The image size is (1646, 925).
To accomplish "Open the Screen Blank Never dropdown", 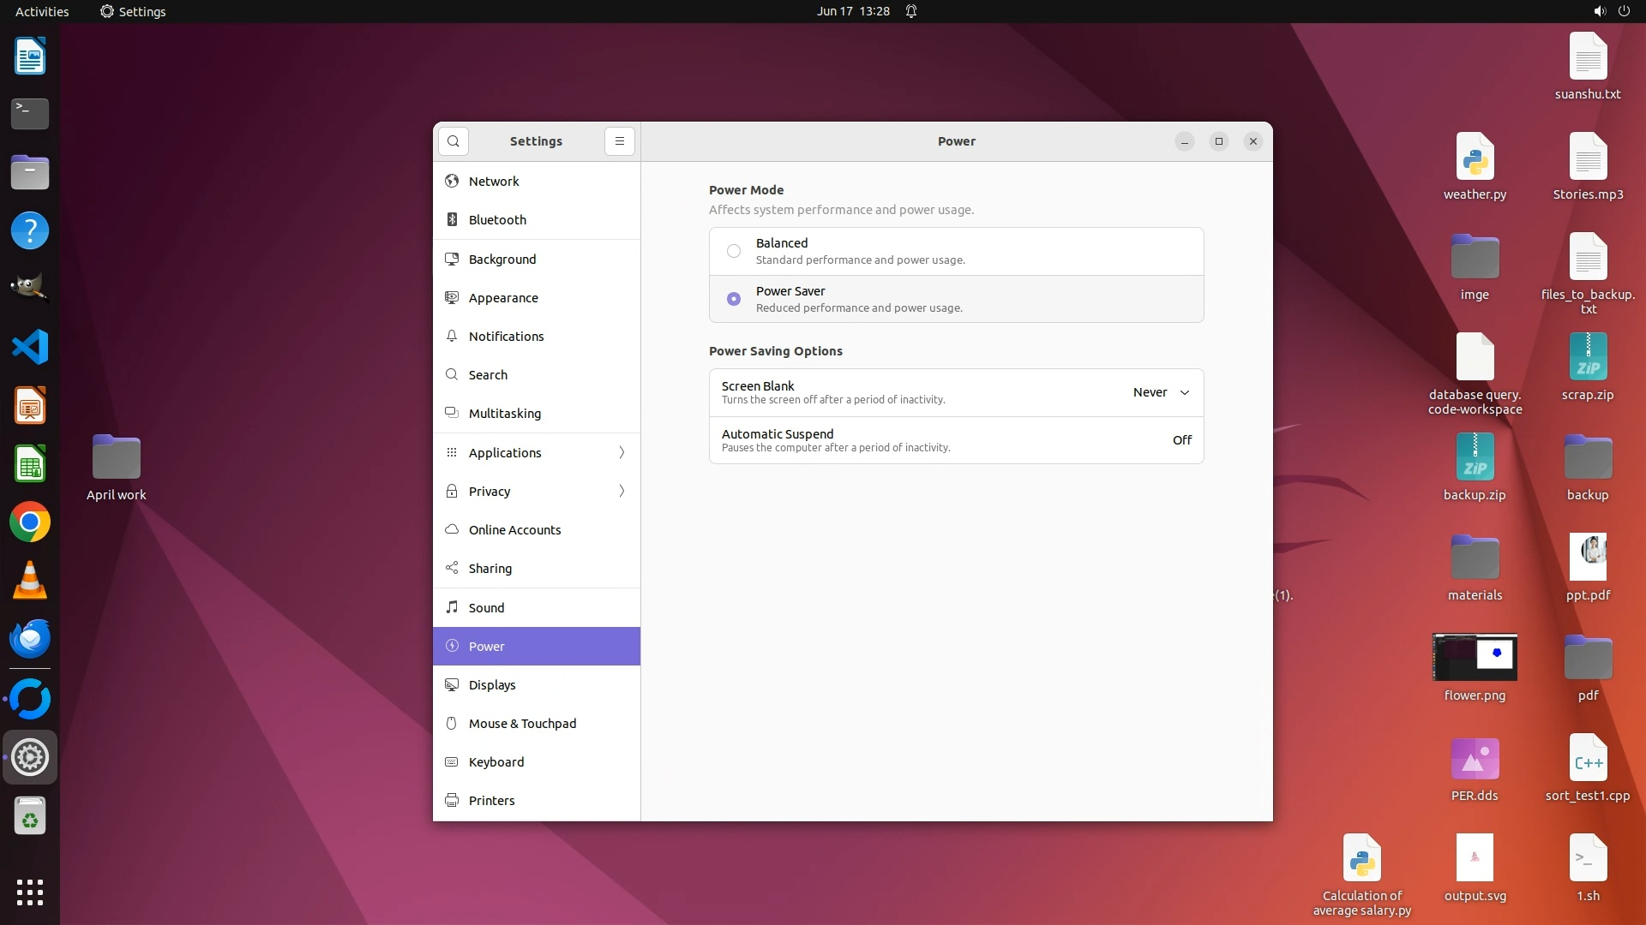I will point(1161,392).
